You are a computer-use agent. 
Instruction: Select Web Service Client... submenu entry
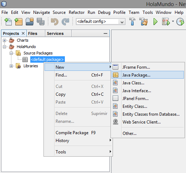point(148,122)
